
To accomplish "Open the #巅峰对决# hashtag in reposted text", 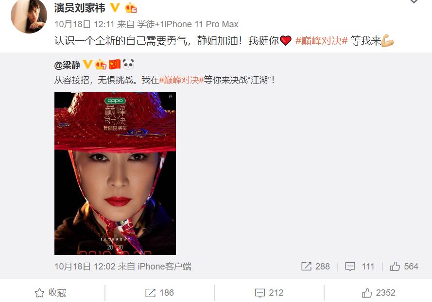I will pyautogui.click(x=181, y=80).
